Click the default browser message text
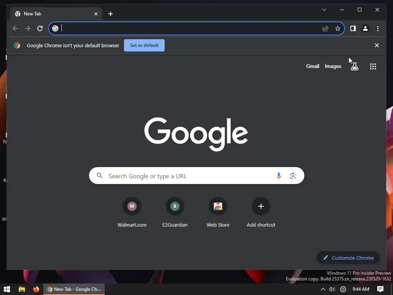 tap(73, 45)
